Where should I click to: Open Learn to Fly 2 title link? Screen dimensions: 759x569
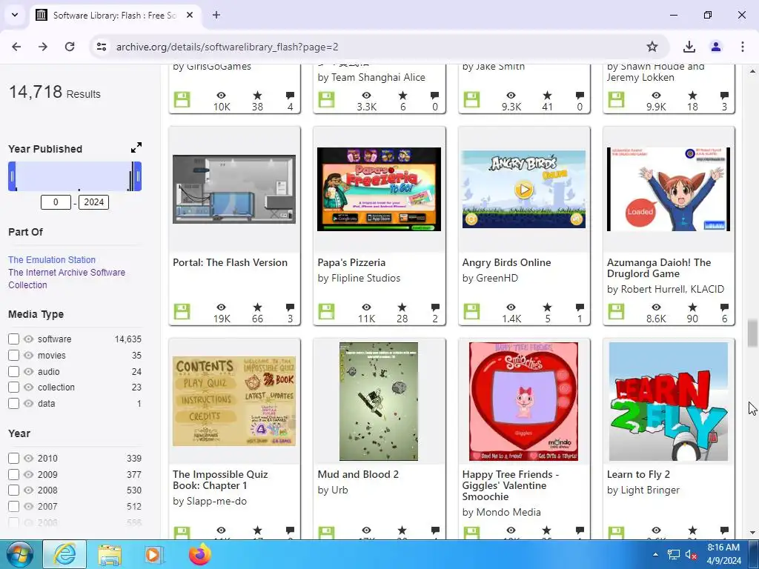pyautogui.click(x=638, y=475)
